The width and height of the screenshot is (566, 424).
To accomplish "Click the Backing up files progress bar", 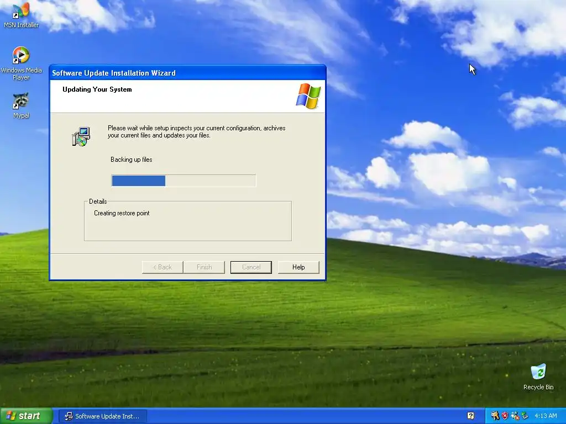I will [184, 181].
